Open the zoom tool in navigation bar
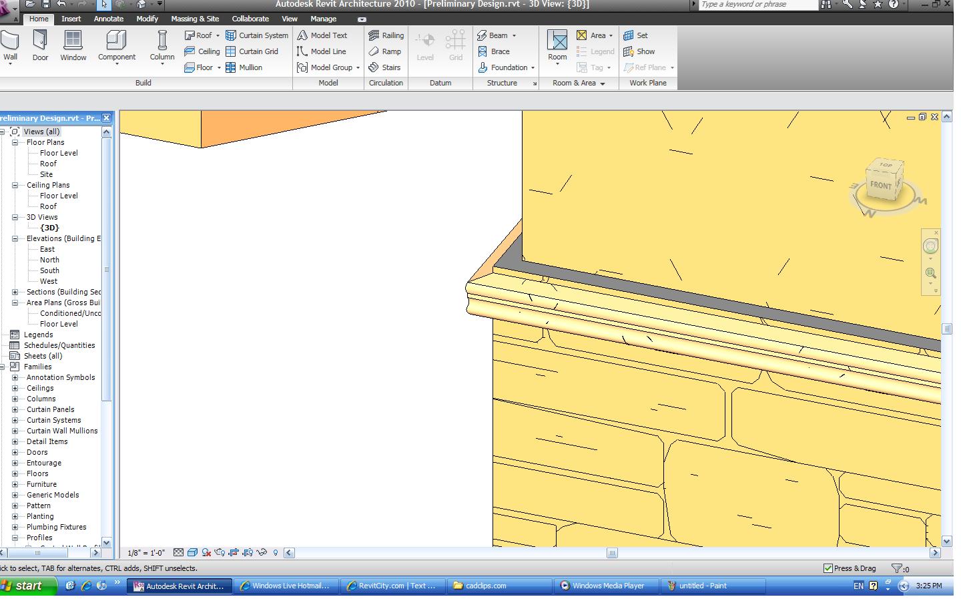 pos(930,273)
